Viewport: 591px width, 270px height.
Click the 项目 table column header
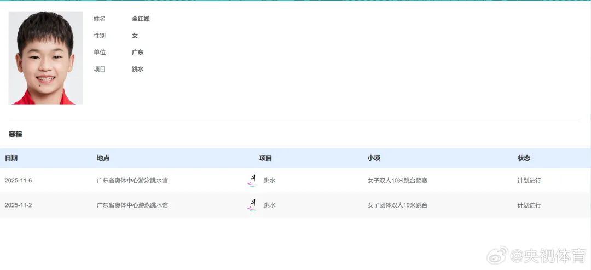pyautogui.click(x=265, y=158)
